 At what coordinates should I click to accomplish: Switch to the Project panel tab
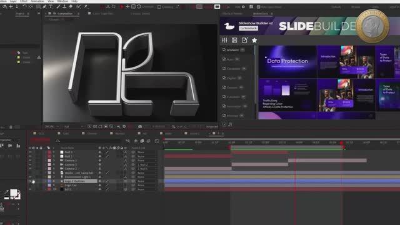click(x=21, y=14)
